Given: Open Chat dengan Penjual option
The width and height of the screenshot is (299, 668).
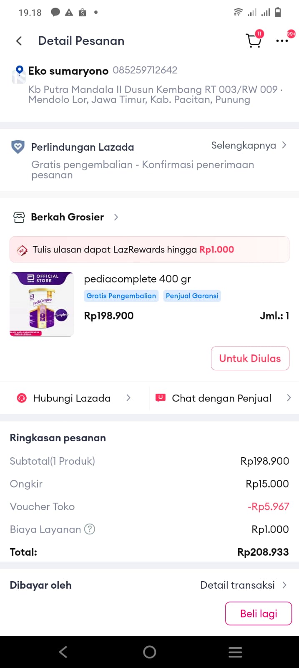Looking at the screenshot, I should (221, 398).
